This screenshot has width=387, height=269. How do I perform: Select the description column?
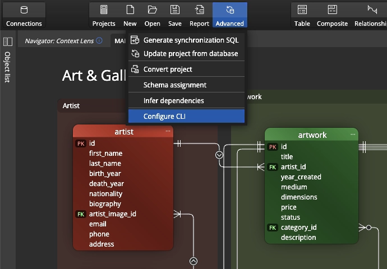point(298,238)
